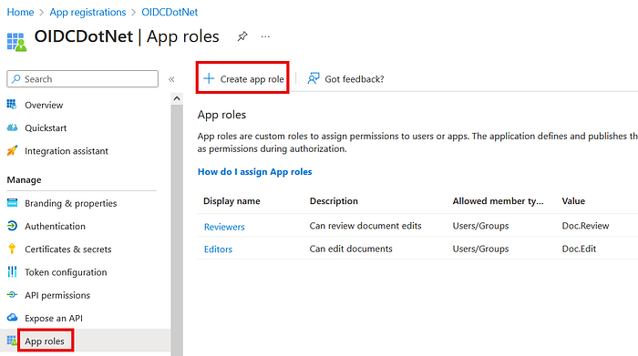Click Got feedback? button

pos(345,79)
